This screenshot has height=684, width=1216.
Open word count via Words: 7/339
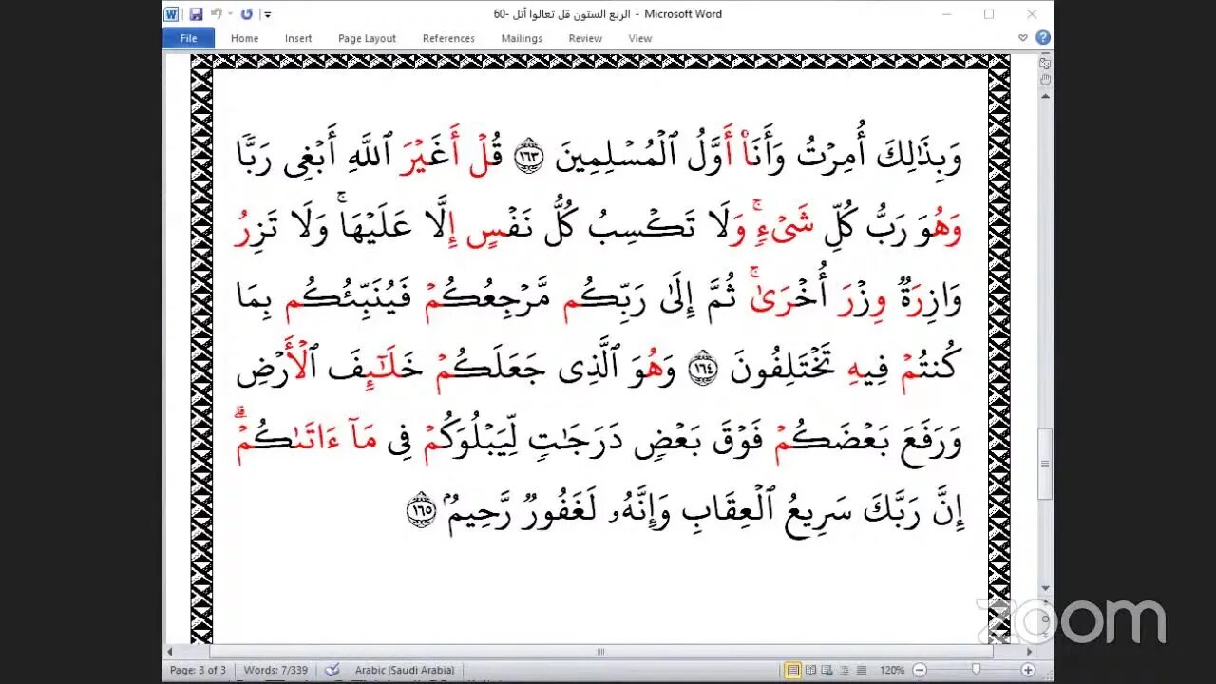274,670
